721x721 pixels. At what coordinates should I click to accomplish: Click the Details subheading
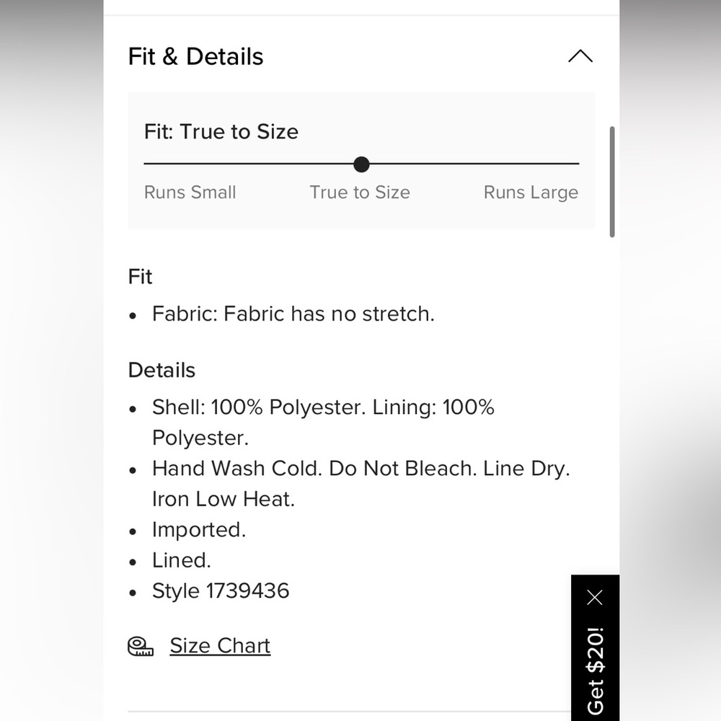coord(162,370)
